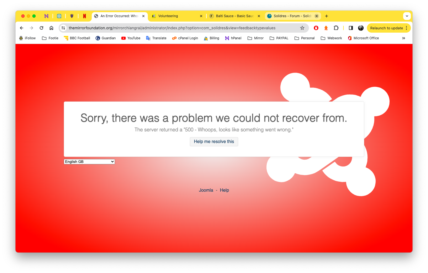Reload the page with refresh icon
This screenshot has height=273, width=428.
tap(41, 28)
